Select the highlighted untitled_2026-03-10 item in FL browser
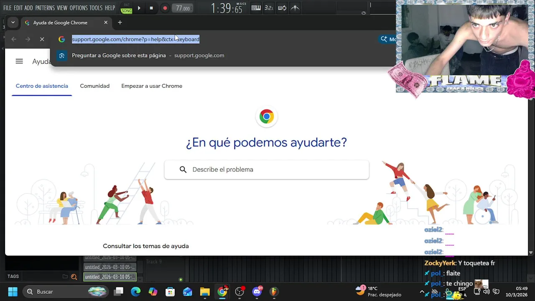This screenshot has width=535, height=301. click(x=110, y=277)
